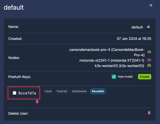
Task: Click the Used key badge
Action: pos(48,91)
